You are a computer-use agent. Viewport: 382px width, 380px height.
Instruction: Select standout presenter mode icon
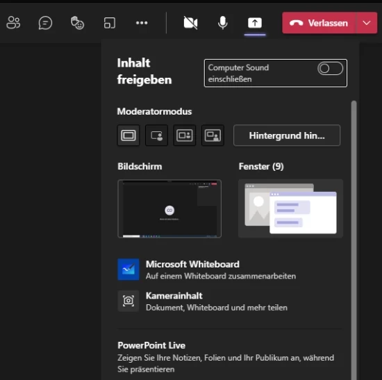156,135
